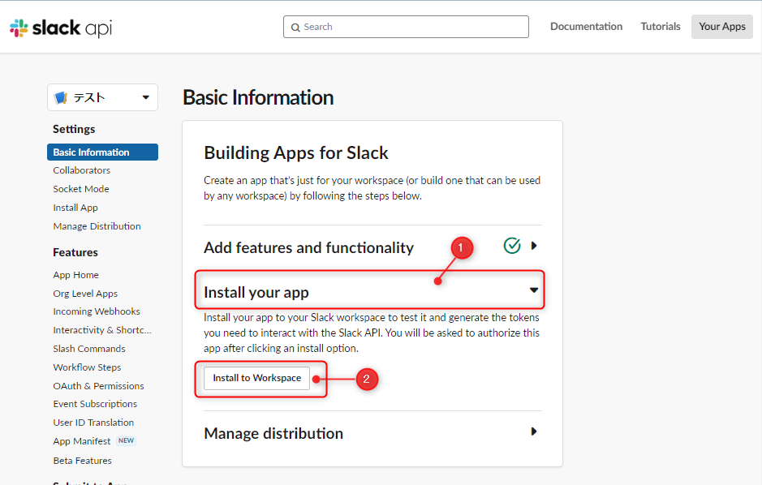The height and width of the screenshot is (485, 762).
Task: Open Socket Mode settings
Action: click(x=80, y=188)
